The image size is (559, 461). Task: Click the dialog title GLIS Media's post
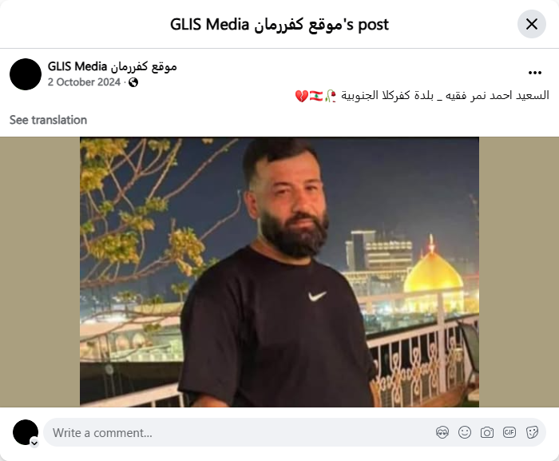(x=279, y=25)
